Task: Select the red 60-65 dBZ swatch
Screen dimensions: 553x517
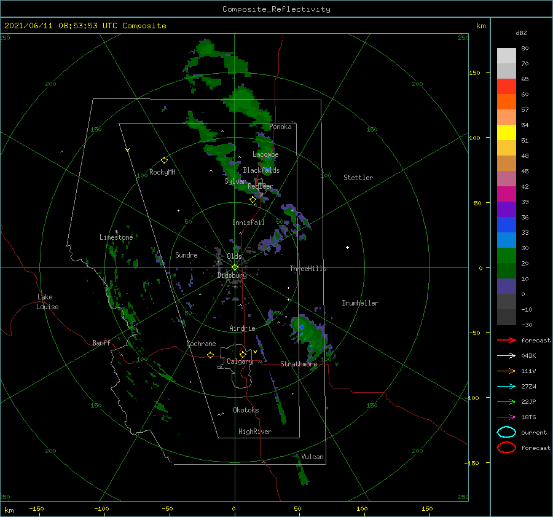Action: click(x=506, y=86)
